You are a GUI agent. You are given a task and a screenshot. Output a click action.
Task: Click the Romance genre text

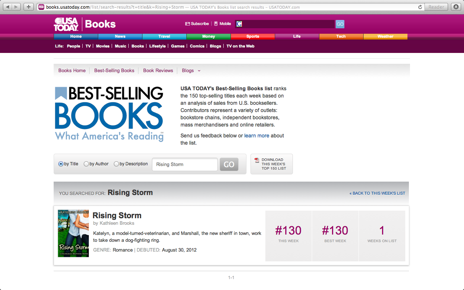tap(123, 250)
